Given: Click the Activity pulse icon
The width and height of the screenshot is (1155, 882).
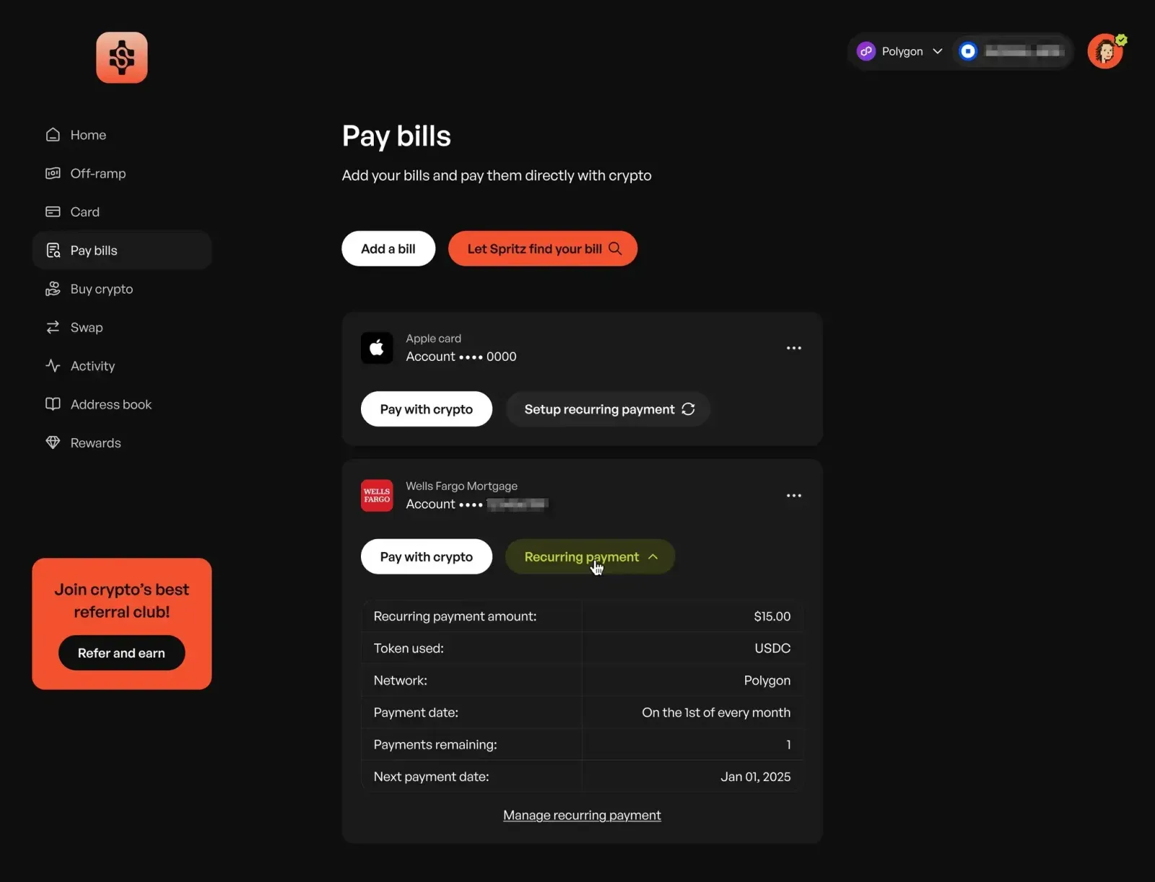Looking at the screenshot, I should point(53,366).
